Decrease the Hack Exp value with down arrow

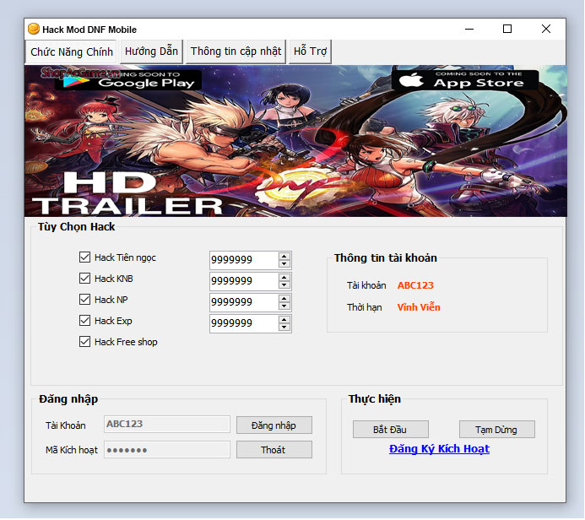(284, 328)
